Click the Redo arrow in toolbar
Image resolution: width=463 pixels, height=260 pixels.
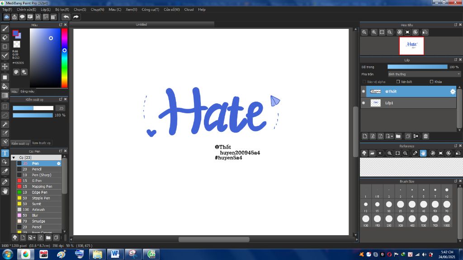click(76, 17)
